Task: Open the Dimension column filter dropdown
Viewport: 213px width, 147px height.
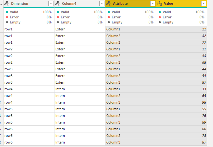Action: pos(51,3)
